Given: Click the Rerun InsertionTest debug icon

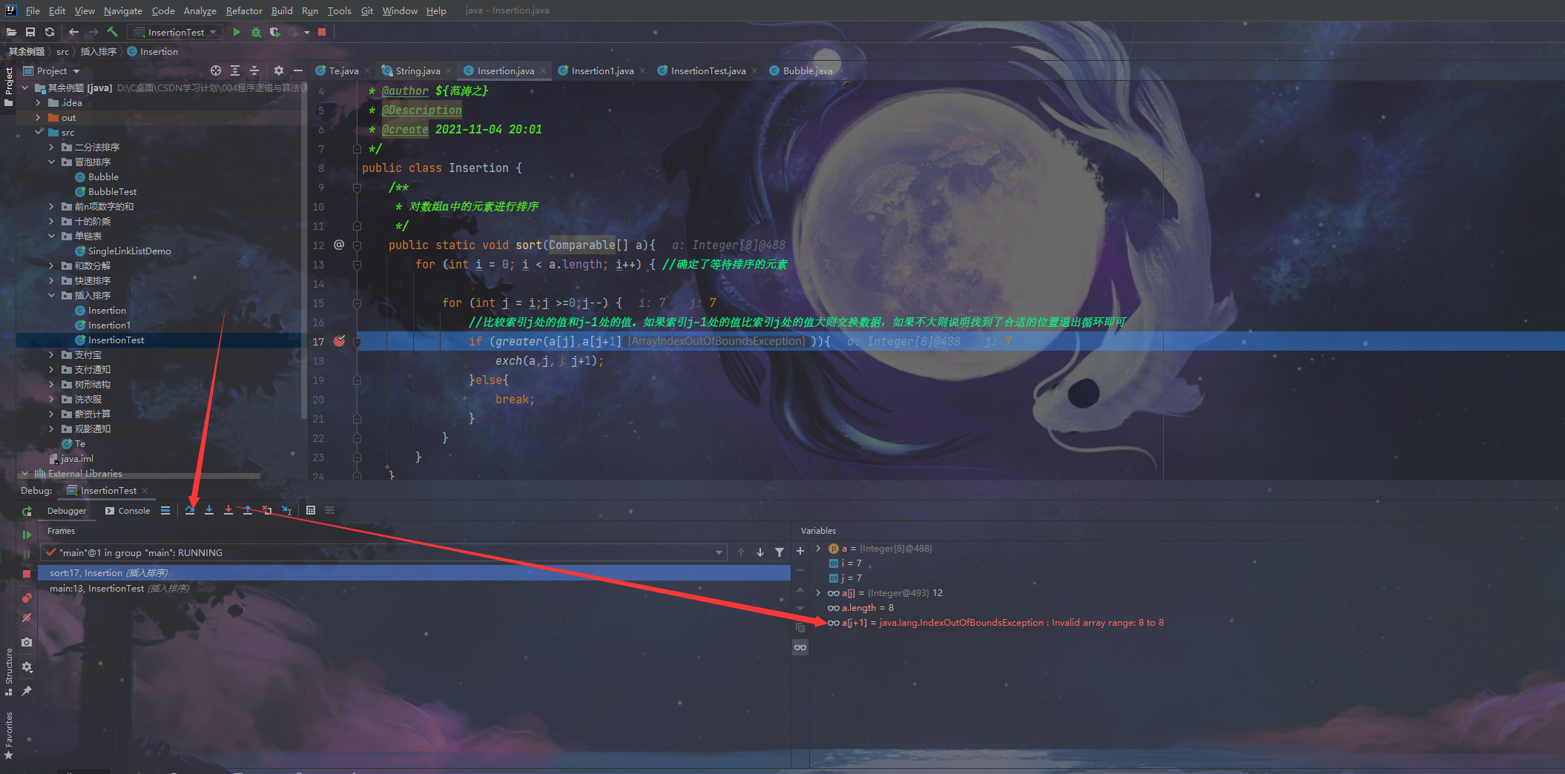Looking at the screenshot, I should click(27, 511).
